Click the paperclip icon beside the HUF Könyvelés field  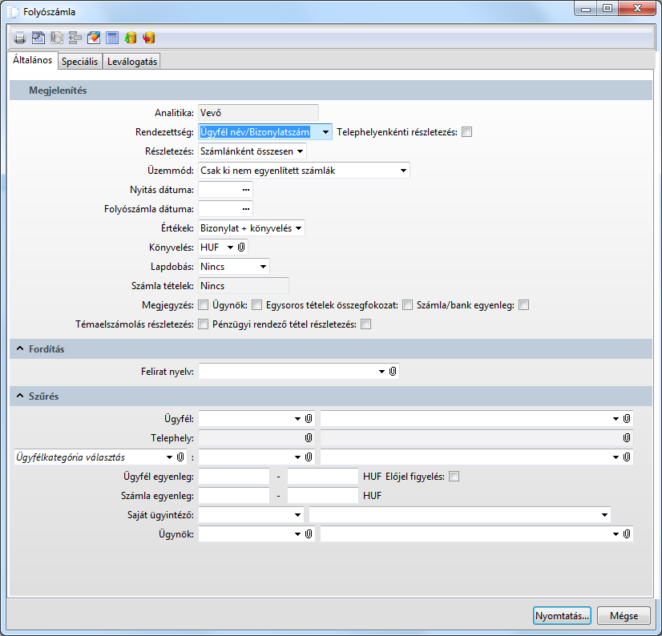(x=242, y=248)
